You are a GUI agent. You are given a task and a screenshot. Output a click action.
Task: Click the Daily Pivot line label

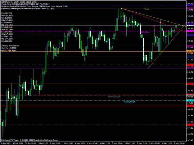coord(145,32)
